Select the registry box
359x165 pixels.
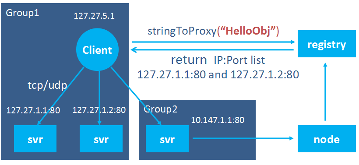tap(327, 44)
